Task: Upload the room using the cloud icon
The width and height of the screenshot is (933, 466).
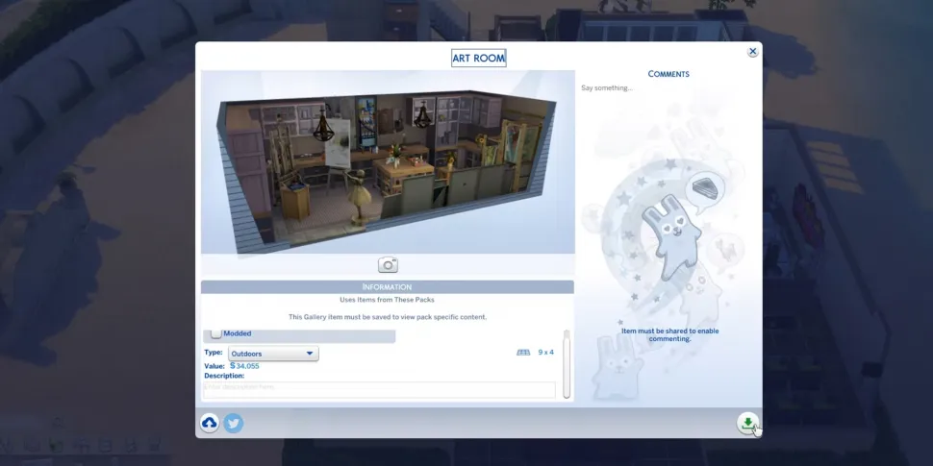Action: (x=210, y=423)
